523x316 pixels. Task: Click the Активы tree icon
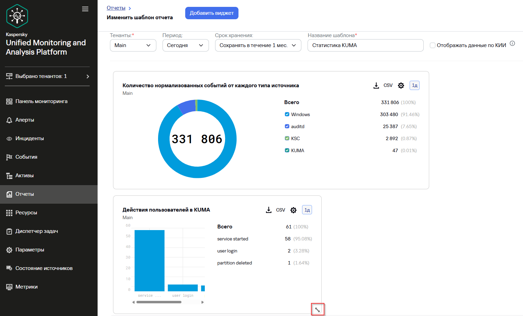click(x=9, y=176)
